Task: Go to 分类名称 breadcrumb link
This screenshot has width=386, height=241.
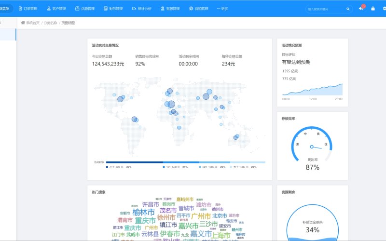Action: 51,23
